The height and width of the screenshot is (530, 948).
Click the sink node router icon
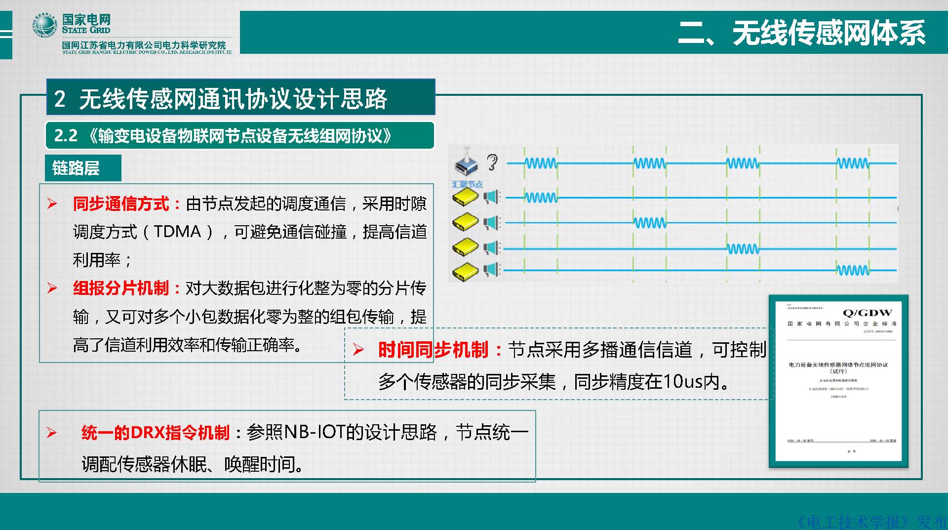pyautogui.click(x=467, y=162)
